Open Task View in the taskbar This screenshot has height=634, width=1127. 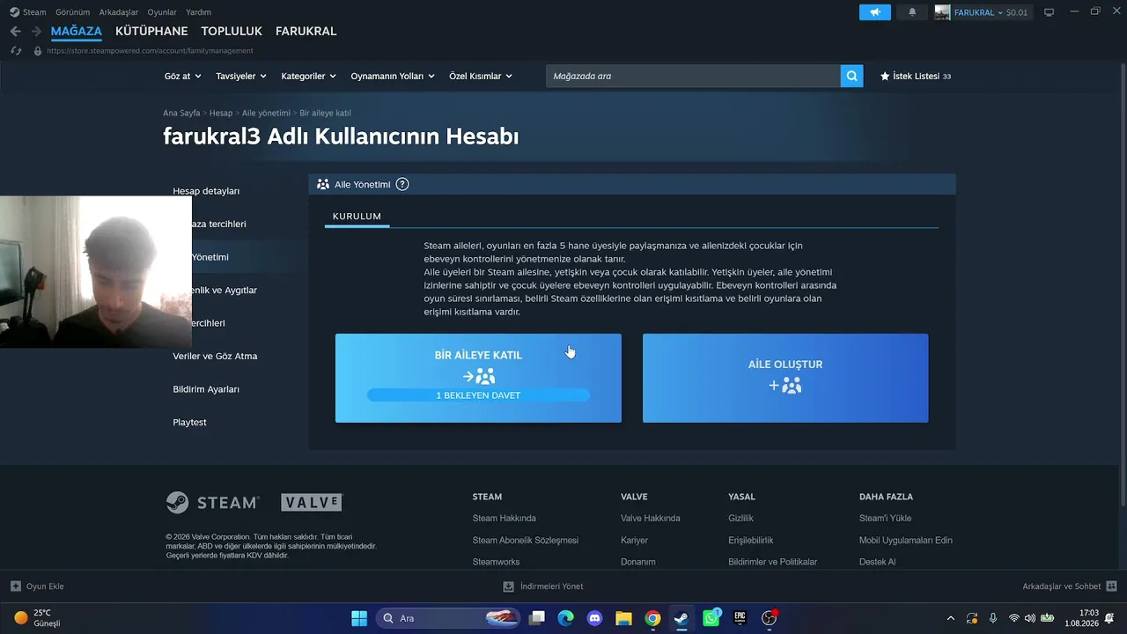(x=536, y=618)
